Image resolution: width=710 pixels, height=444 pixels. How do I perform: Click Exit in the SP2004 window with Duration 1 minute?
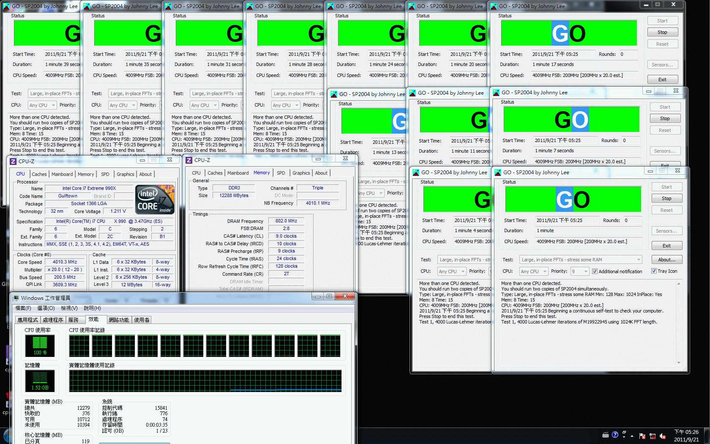666,246
